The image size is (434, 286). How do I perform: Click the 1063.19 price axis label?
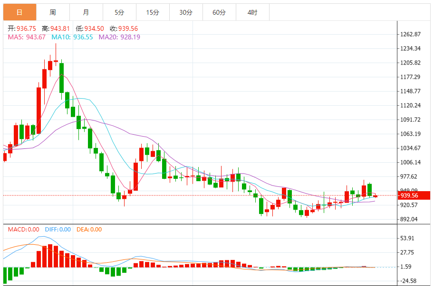pos(411,134)
